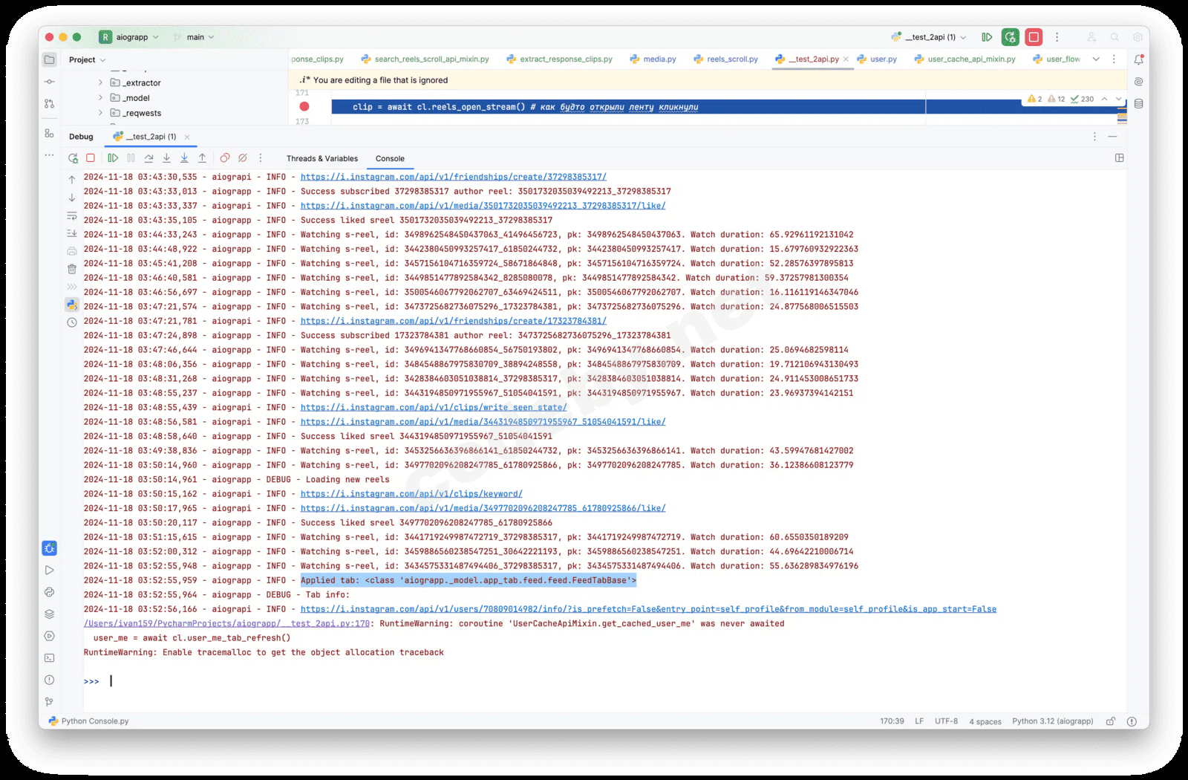Switch to the Threads & Variables tab
1188x780 pixels.
pyautogui.click(x=322, y=158)
